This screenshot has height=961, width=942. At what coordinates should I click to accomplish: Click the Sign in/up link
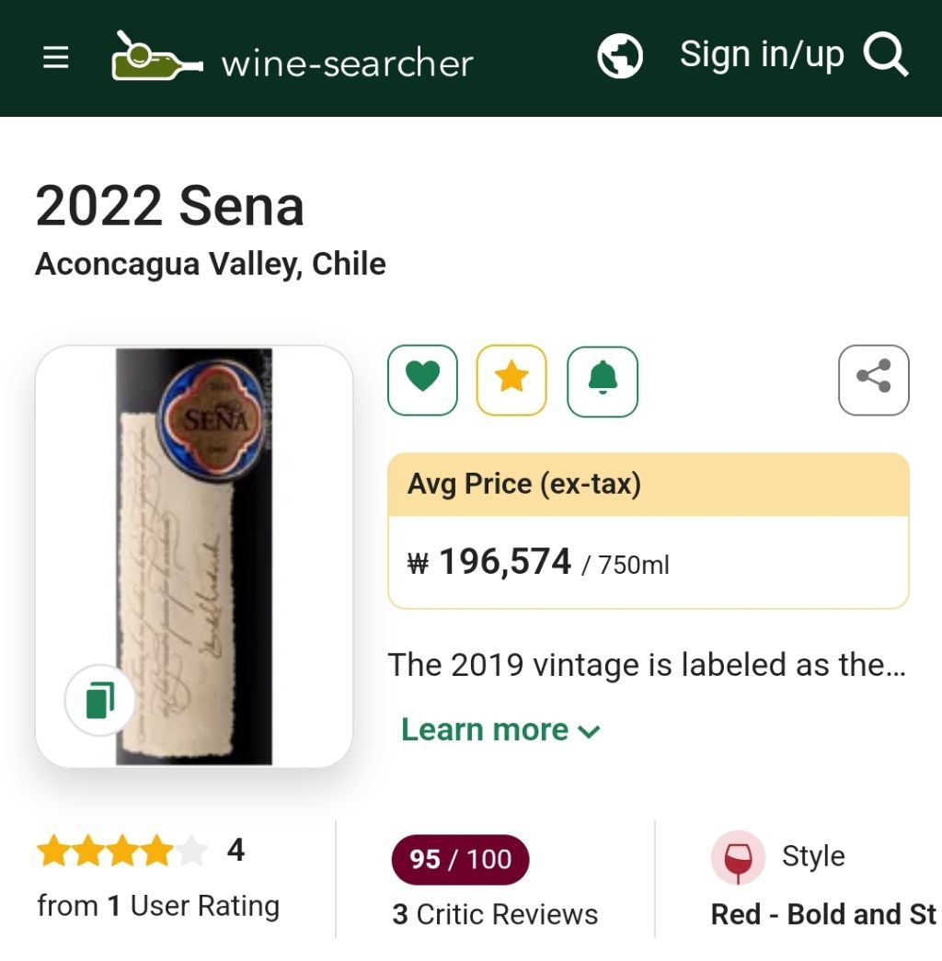761,55
